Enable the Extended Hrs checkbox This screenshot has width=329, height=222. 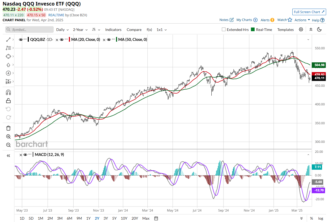[224, 30]
